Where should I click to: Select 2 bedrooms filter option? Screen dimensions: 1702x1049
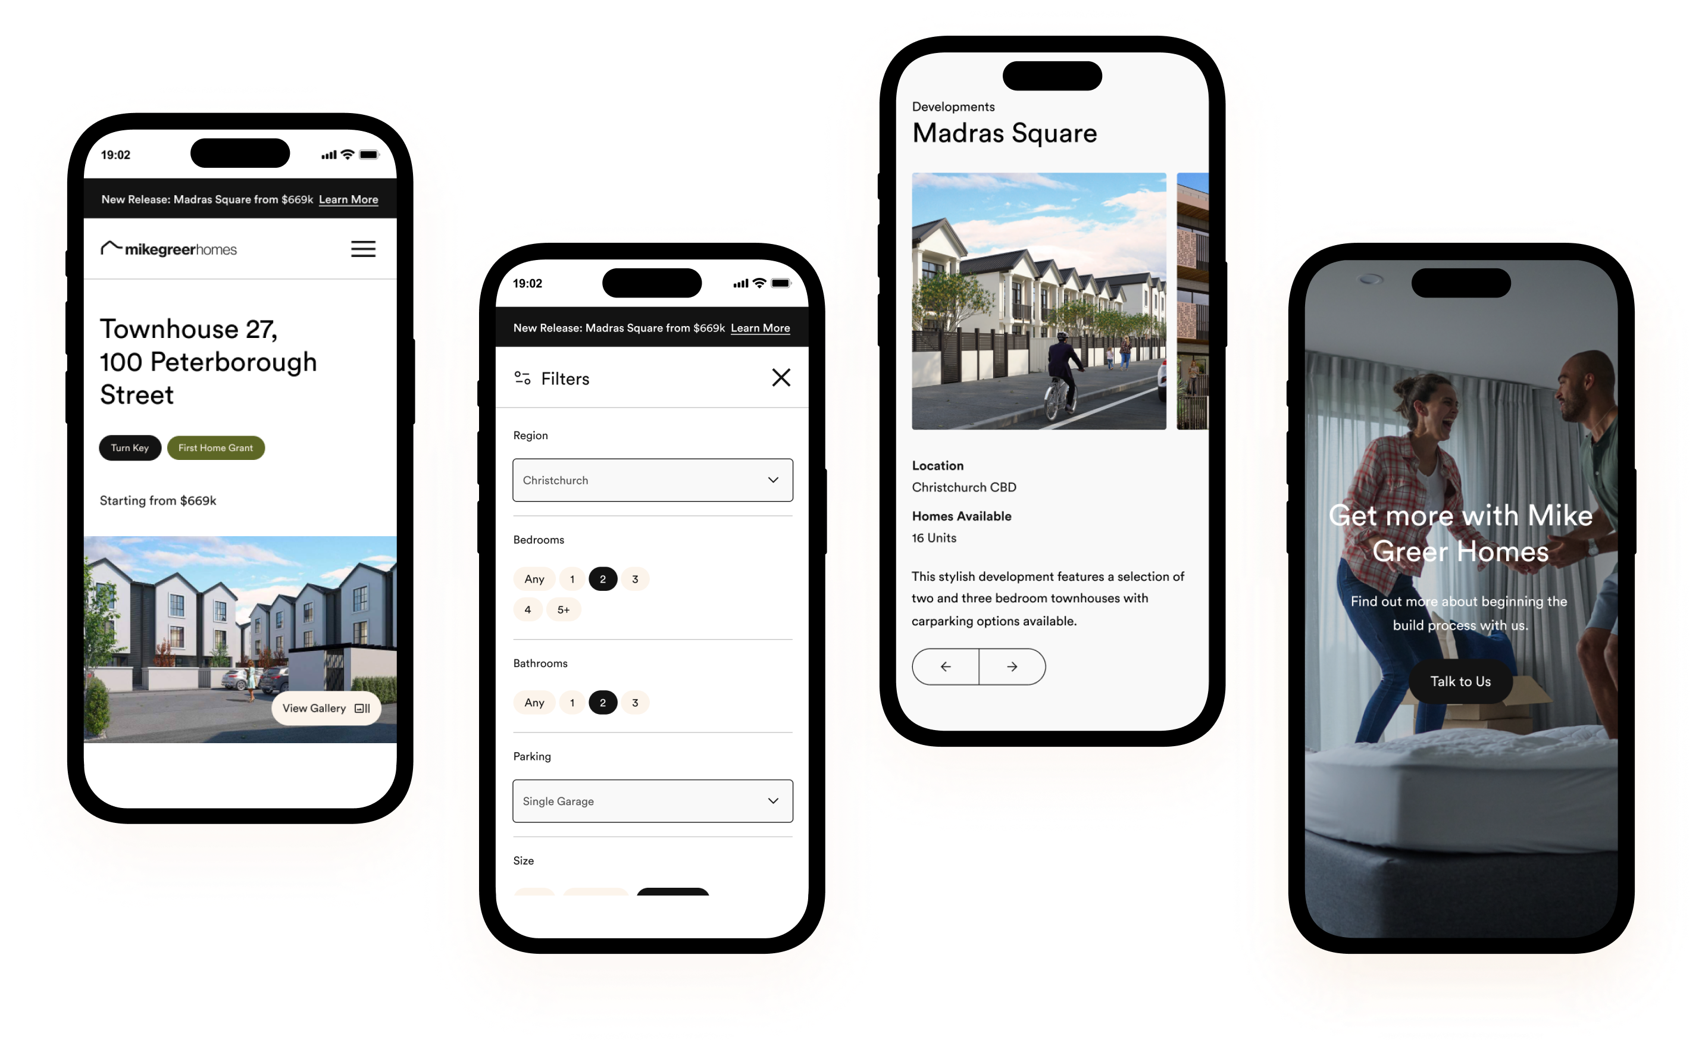click(602, 578)
